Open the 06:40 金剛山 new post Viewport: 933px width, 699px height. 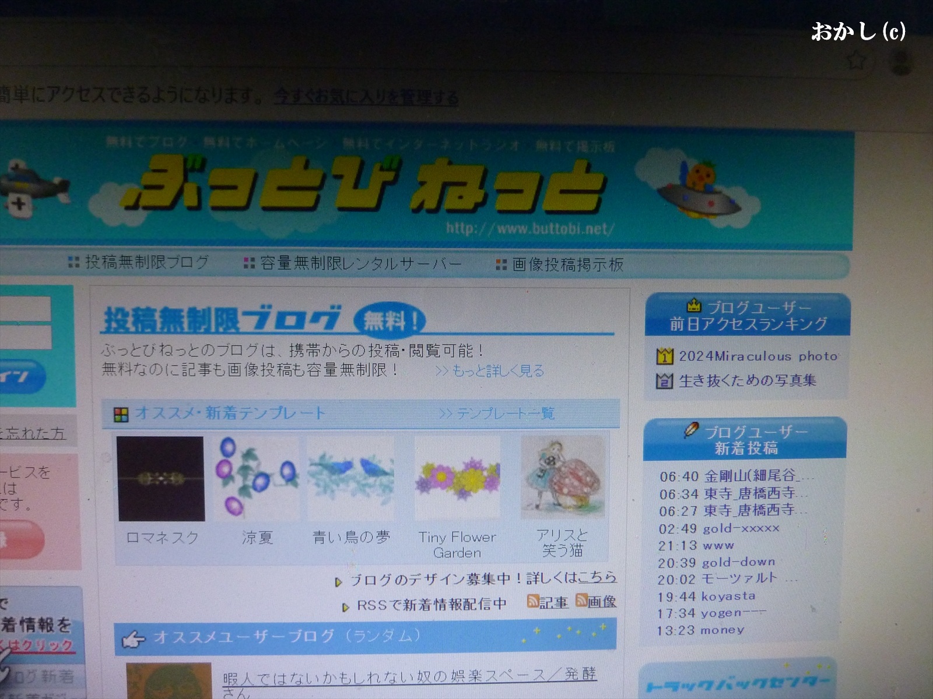coord(735,476)
